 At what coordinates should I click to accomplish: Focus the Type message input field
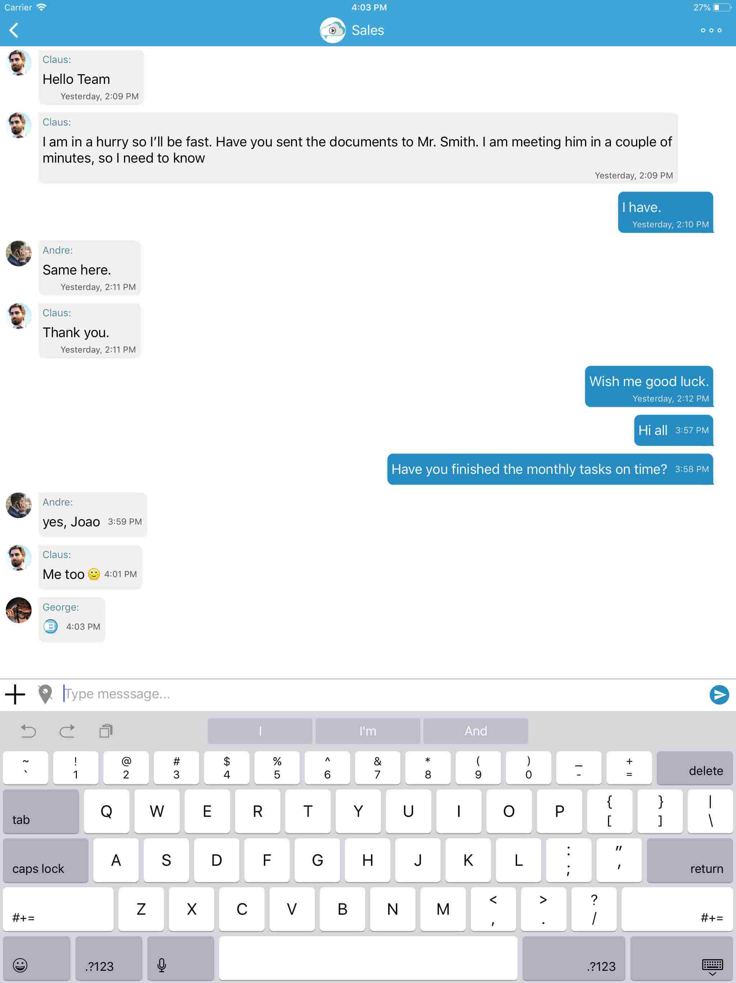[x=382, y=694]
